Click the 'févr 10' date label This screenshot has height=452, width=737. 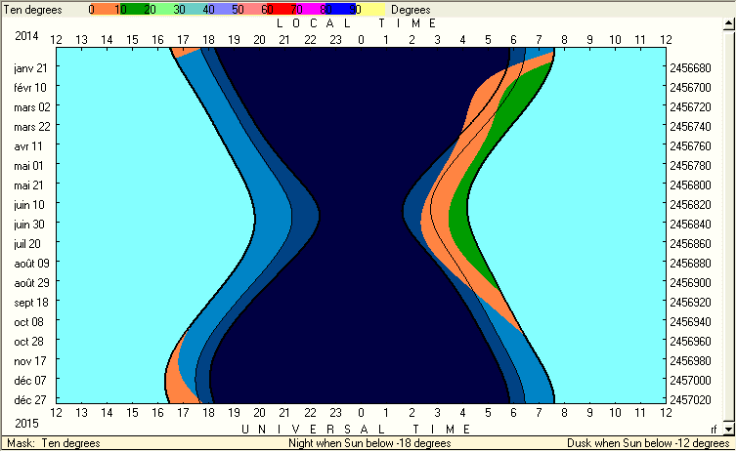(x=30, y=88)
